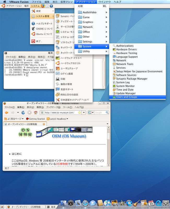170x209 pixels.
Task: Expand the Utility submenu
Action: (x=92, y=51)
